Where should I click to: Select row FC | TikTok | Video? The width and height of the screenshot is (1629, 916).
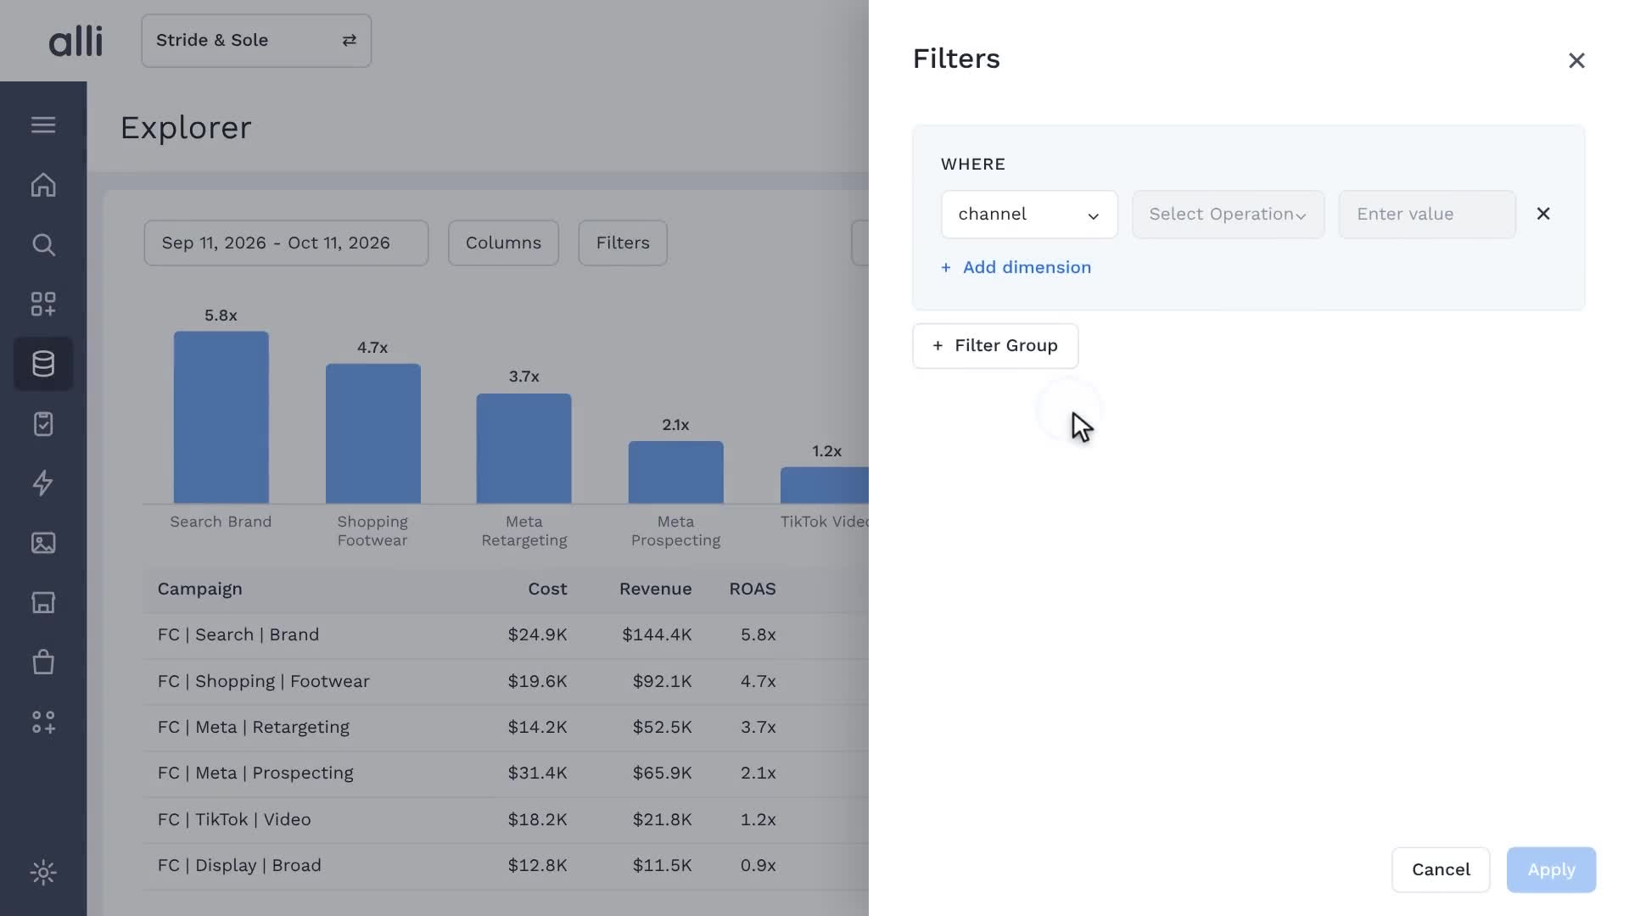click(x=506, y=819)
